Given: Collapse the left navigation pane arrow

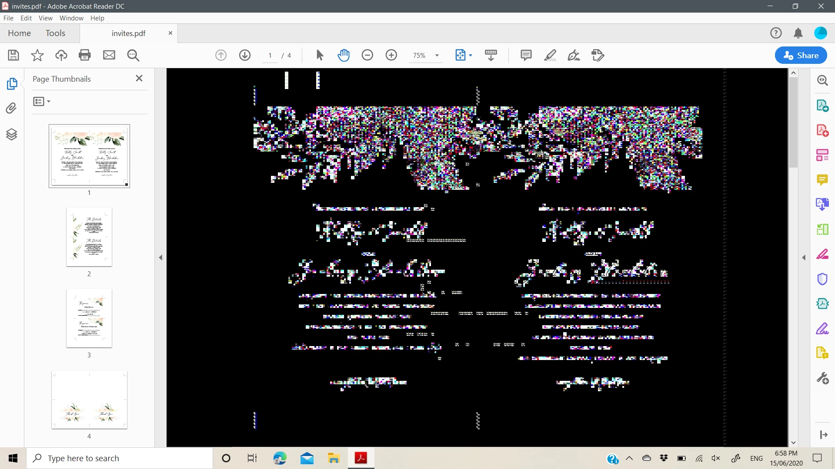Looking at the screenshot, I should [160, 258].
